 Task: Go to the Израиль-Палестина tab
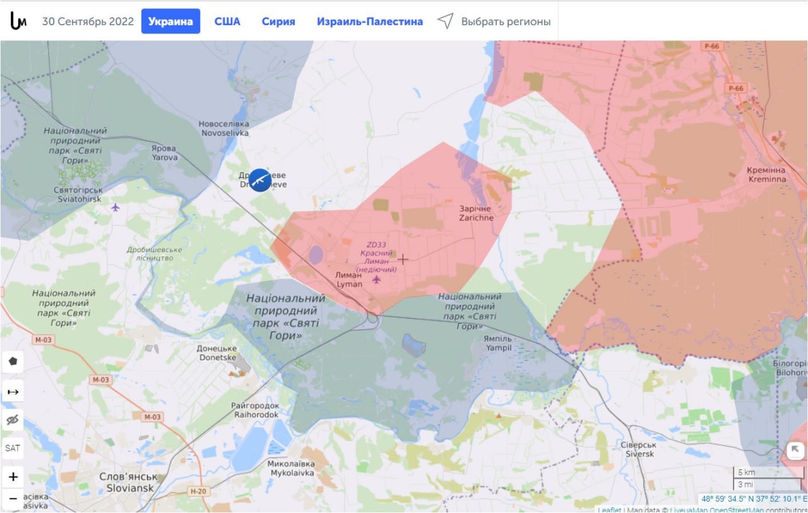click(370, 21)
